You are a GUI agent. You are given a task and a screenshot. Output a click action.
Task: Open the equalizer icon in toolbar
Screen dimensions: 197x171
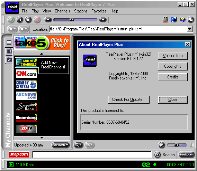point(165,20)
